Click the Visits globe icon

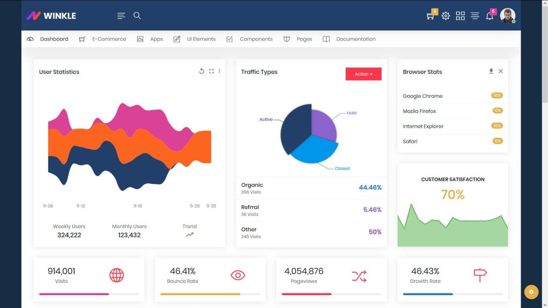point(117,274)
